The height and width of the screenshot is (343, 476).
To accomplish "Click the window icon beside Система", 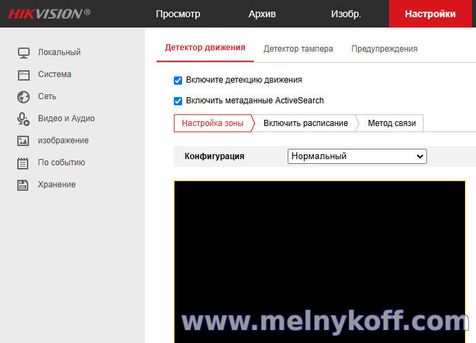I will 23,75.
